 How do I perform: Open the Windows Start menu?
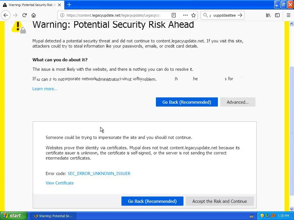(13, 216)
